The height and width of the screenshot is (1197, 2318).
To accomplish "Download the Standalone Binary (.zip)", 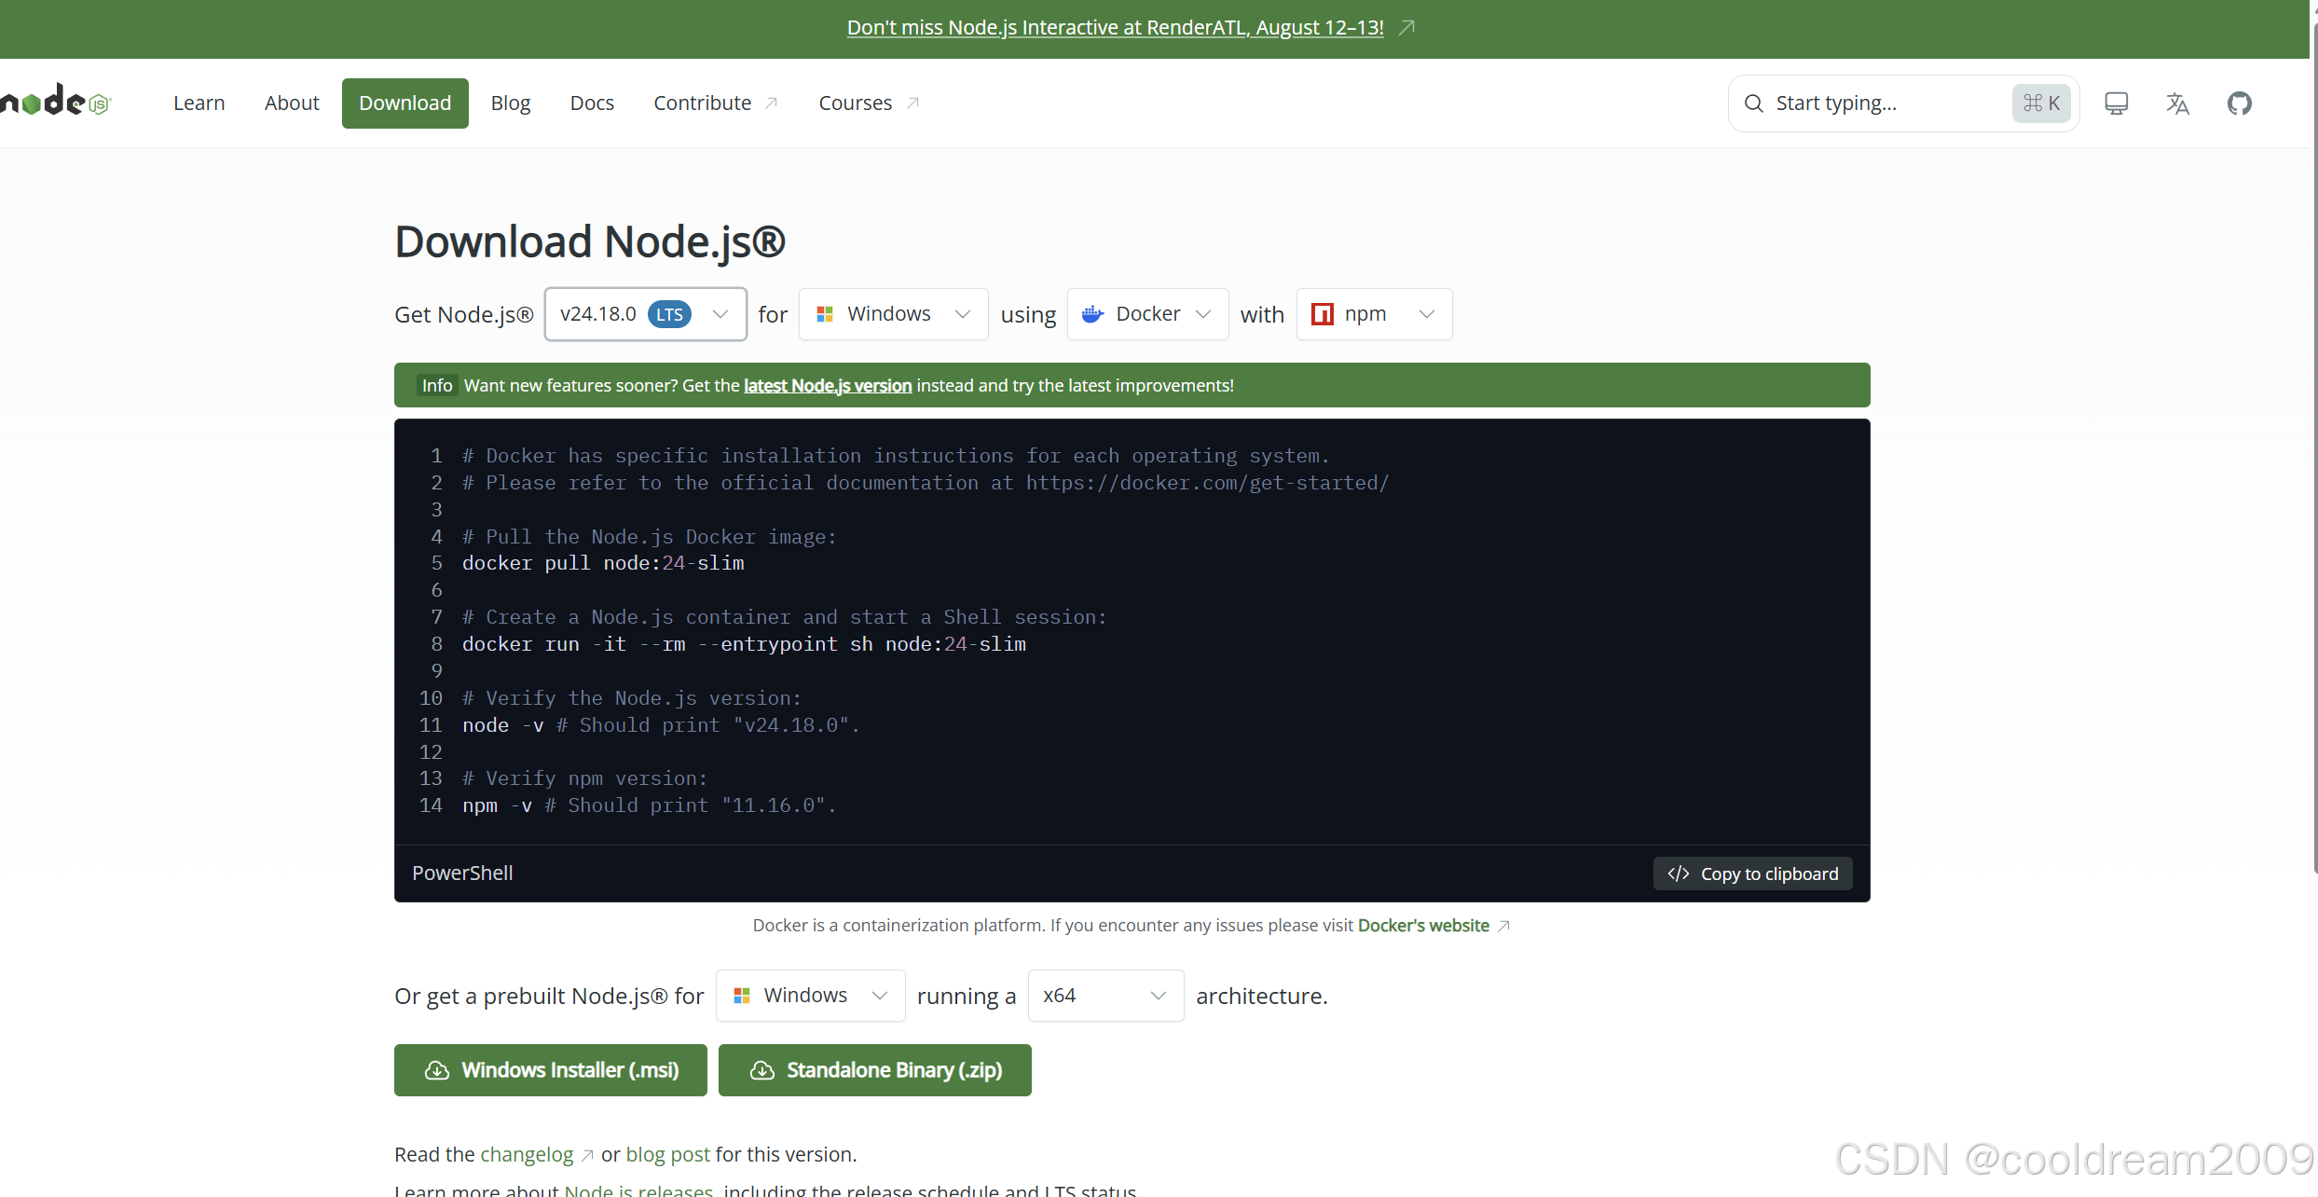I will 875,1070.
